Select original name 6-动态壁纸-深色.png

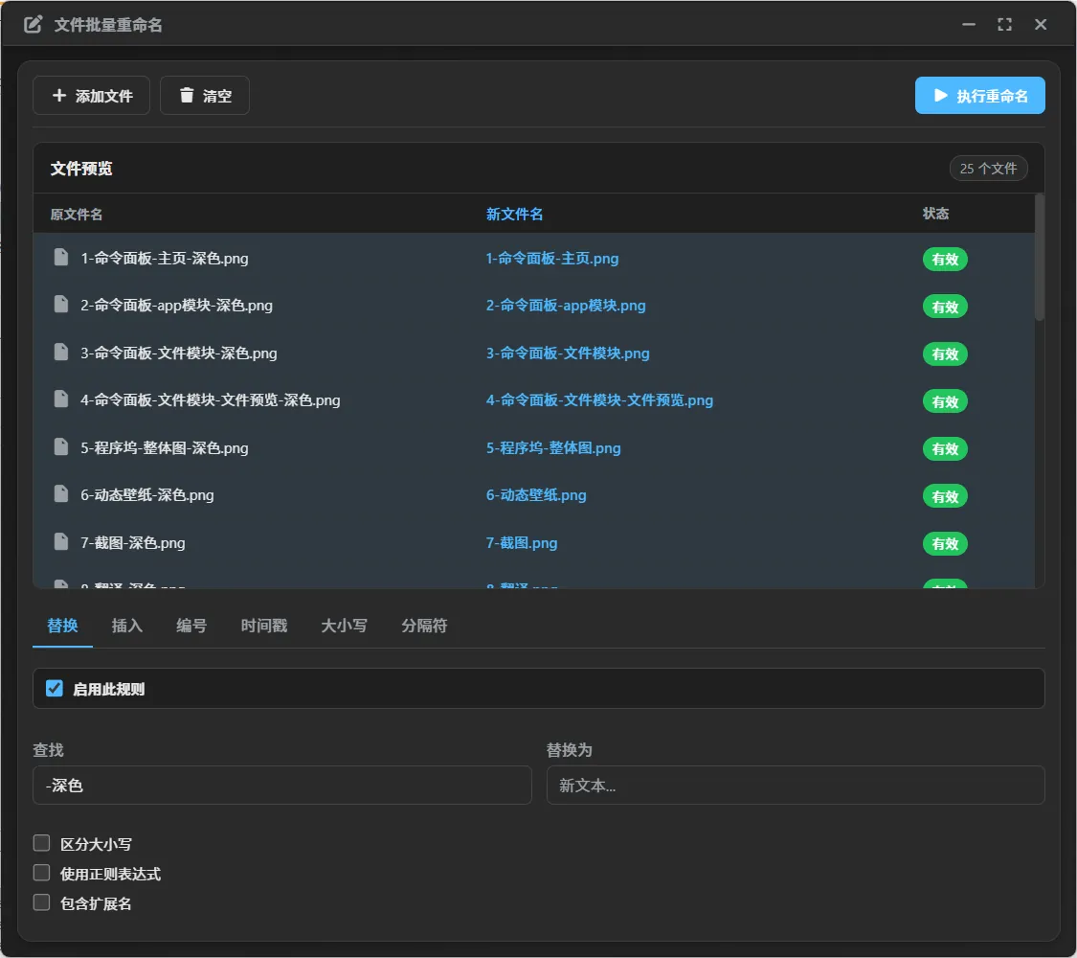coord(147,494)
